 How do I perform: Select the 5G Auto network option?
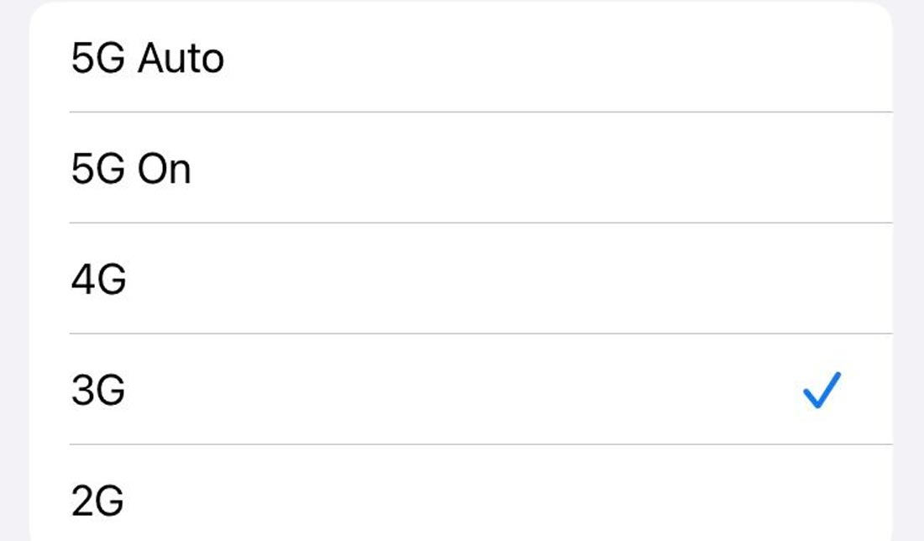(x=460, y=59)
